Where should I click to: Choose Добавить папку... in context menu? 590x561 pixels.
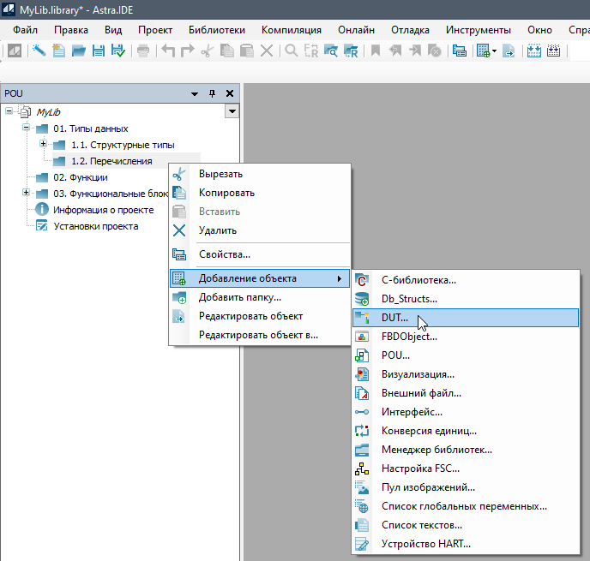tap(239, 297)
